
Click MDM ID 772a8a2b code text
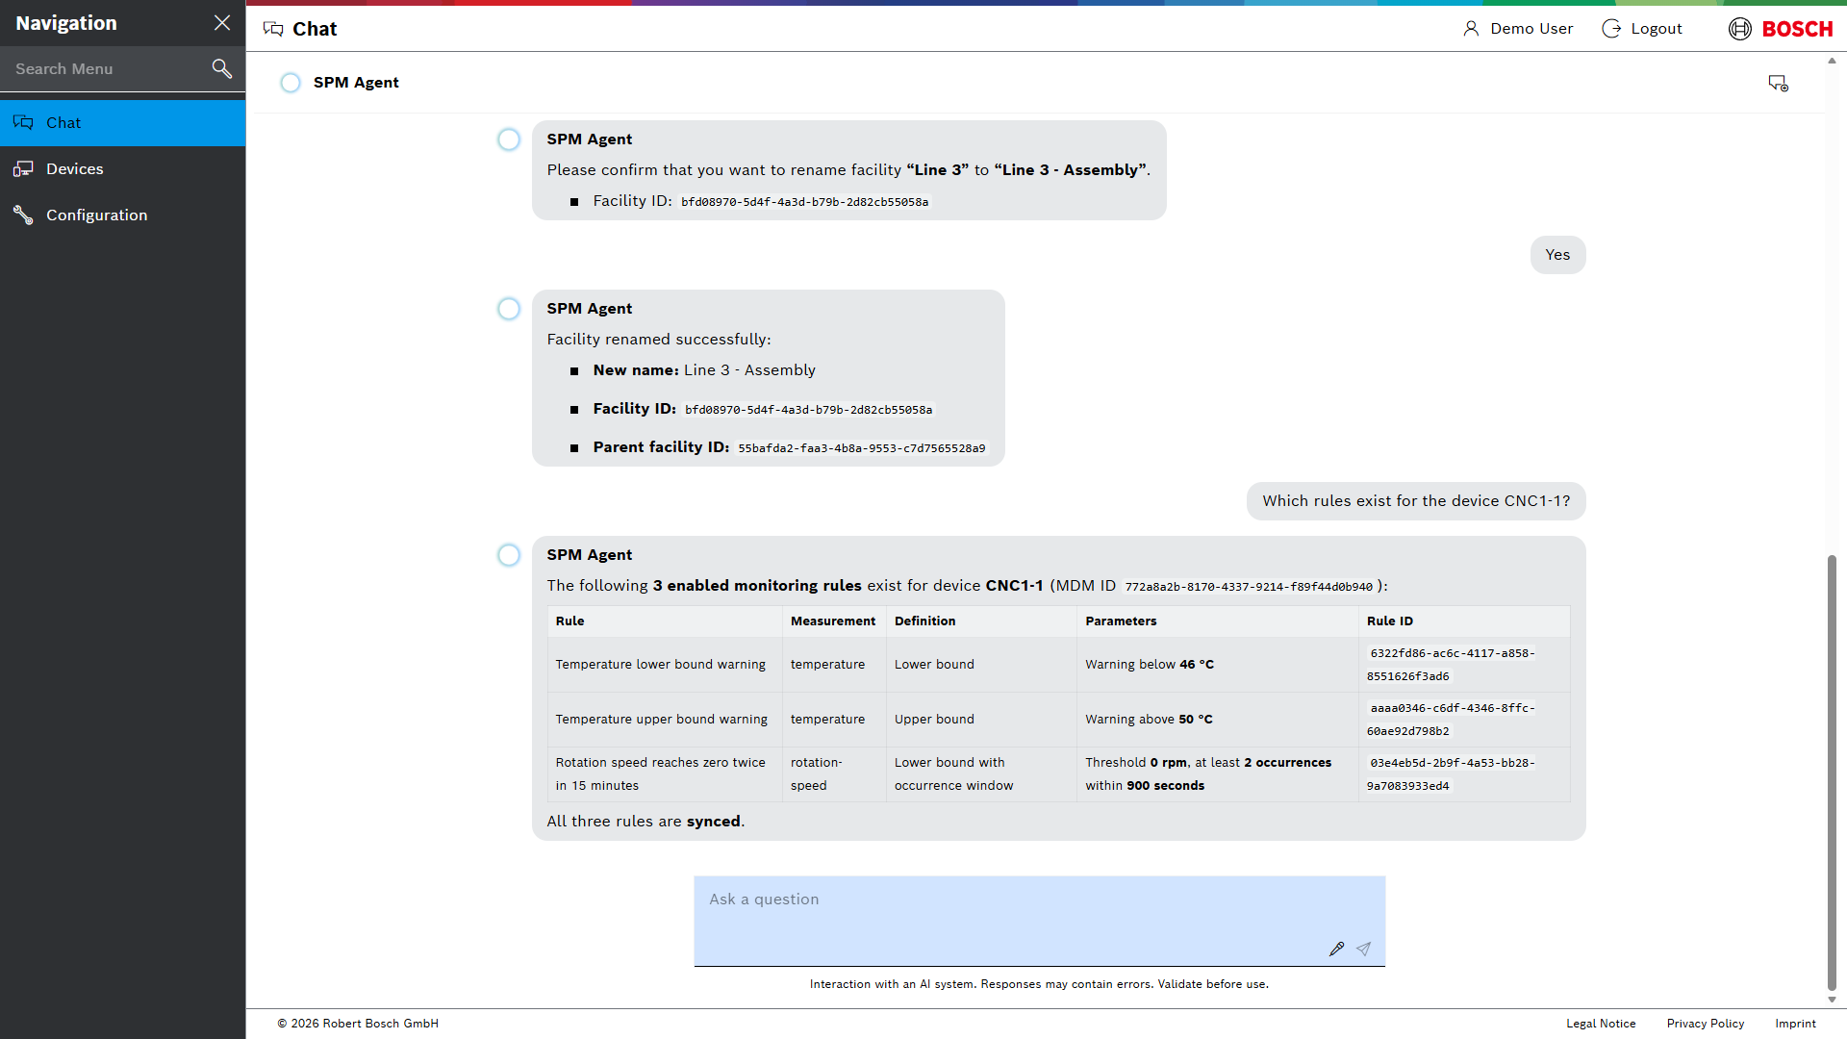(1249, 587)
